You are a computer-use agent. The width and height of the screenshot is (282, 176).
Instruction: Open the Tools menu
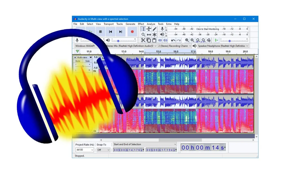pos(161,24)
